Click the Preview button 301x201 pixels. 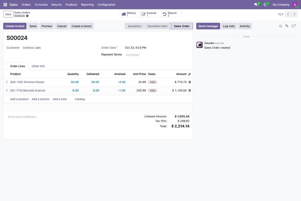pos(47,26)
